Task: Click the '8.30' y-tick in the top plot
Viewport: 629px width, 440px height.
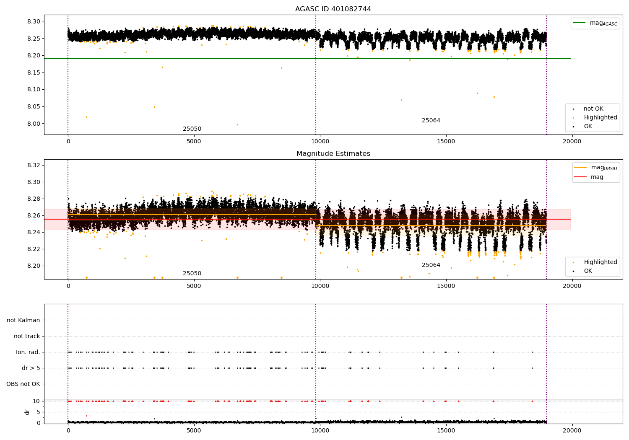Action: [34, 21]
